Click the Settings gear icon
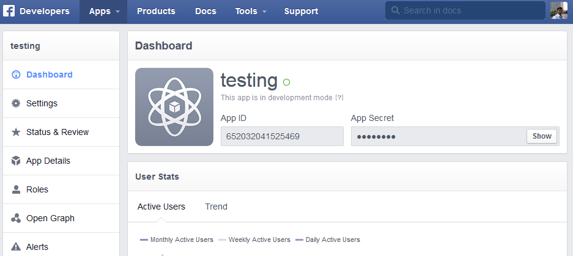Image resolution: width=573 pixels, height=256 pixels. click(x=16, y=103)
